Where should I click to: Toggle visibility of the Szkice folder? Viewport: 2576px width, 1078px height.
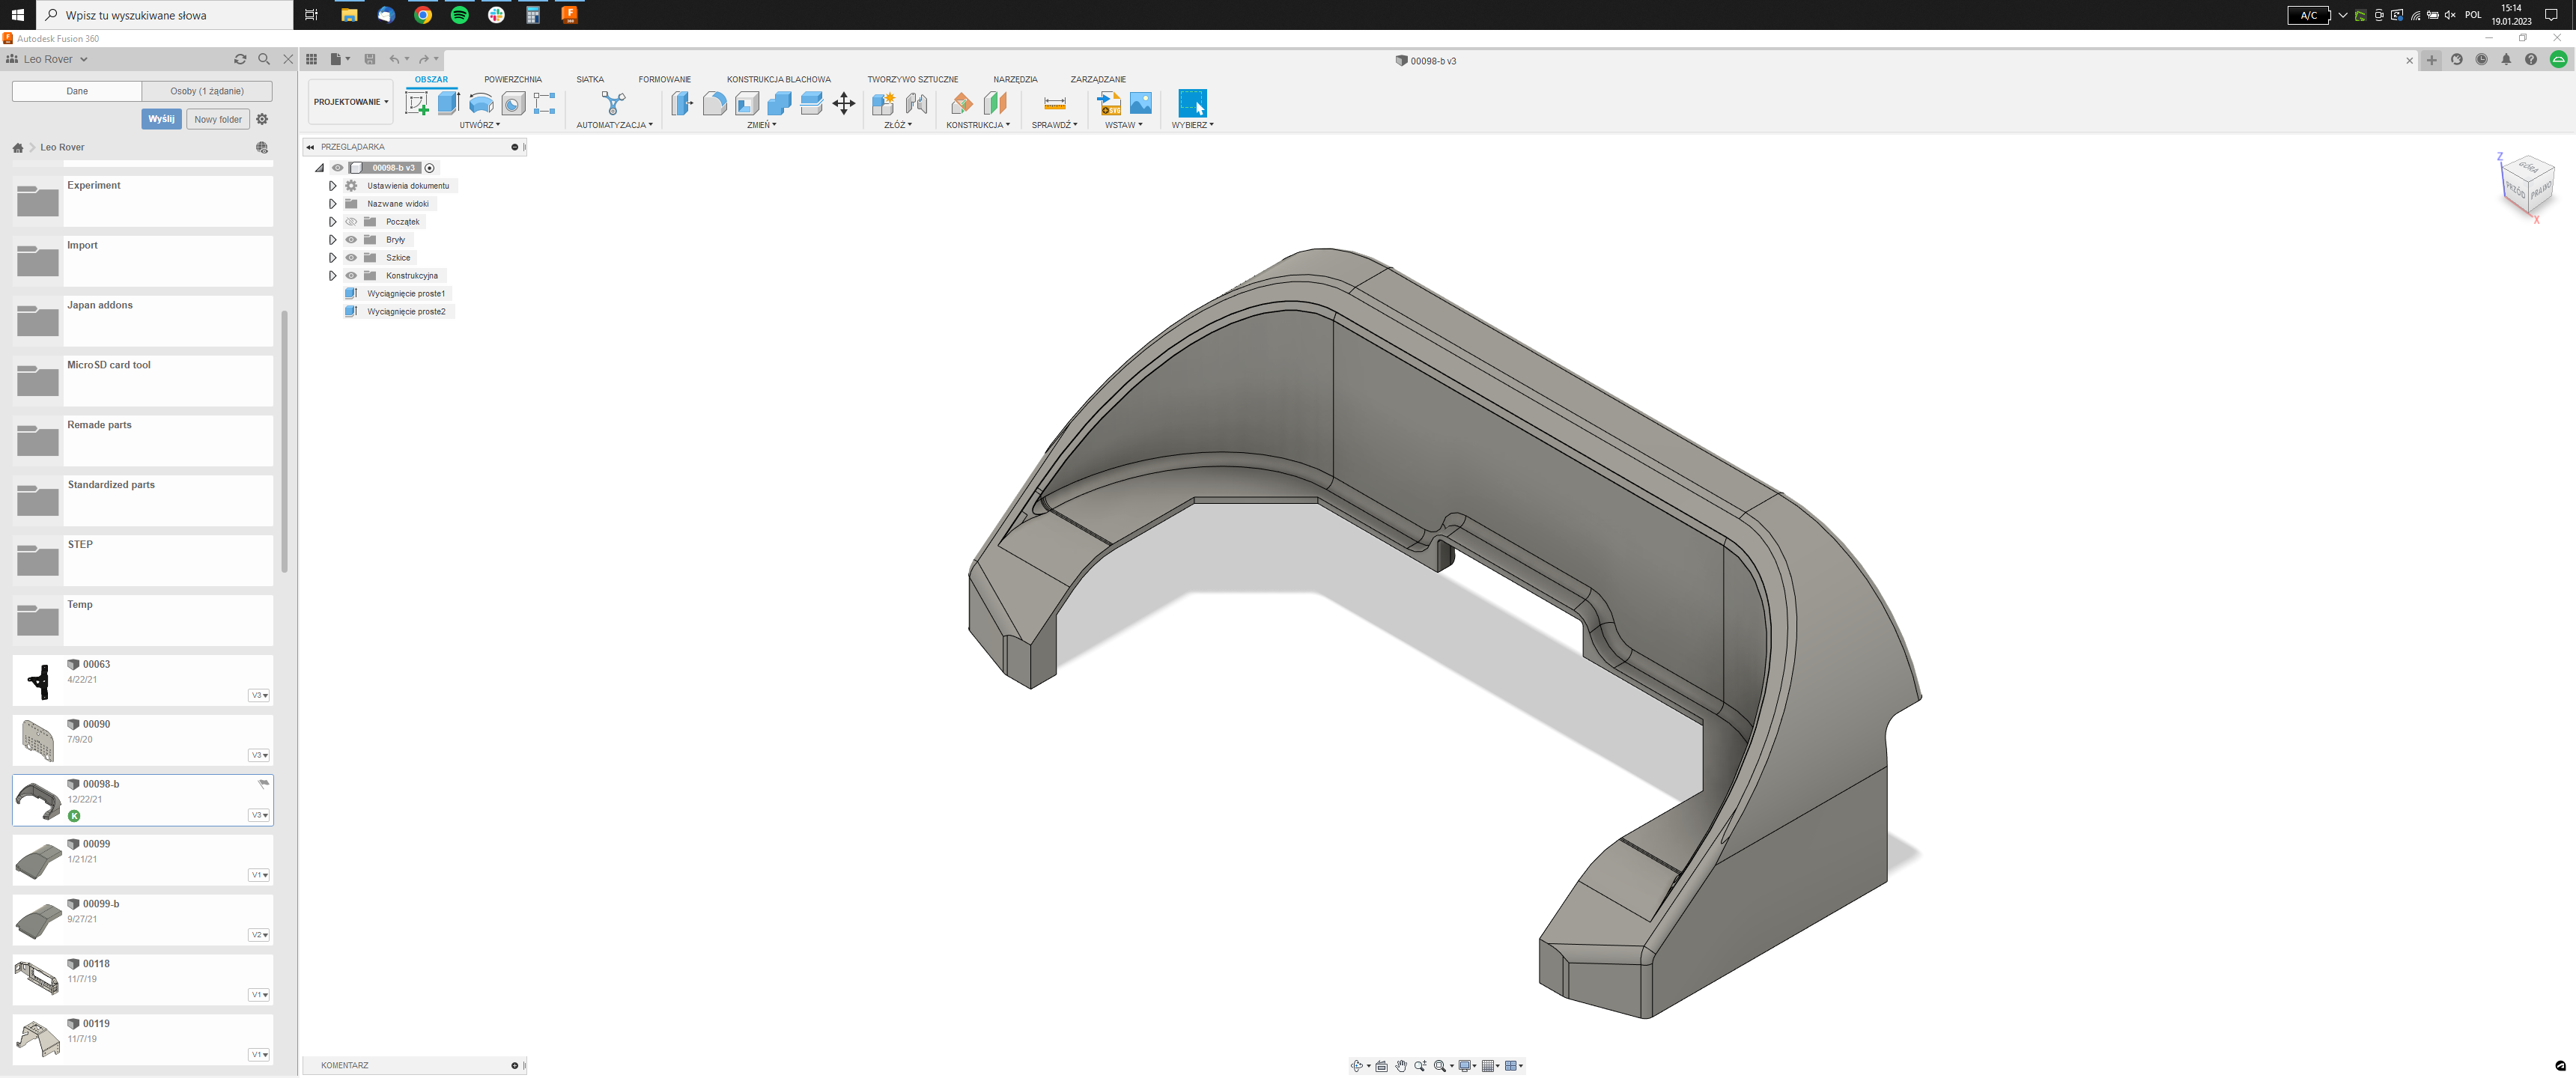351,257
